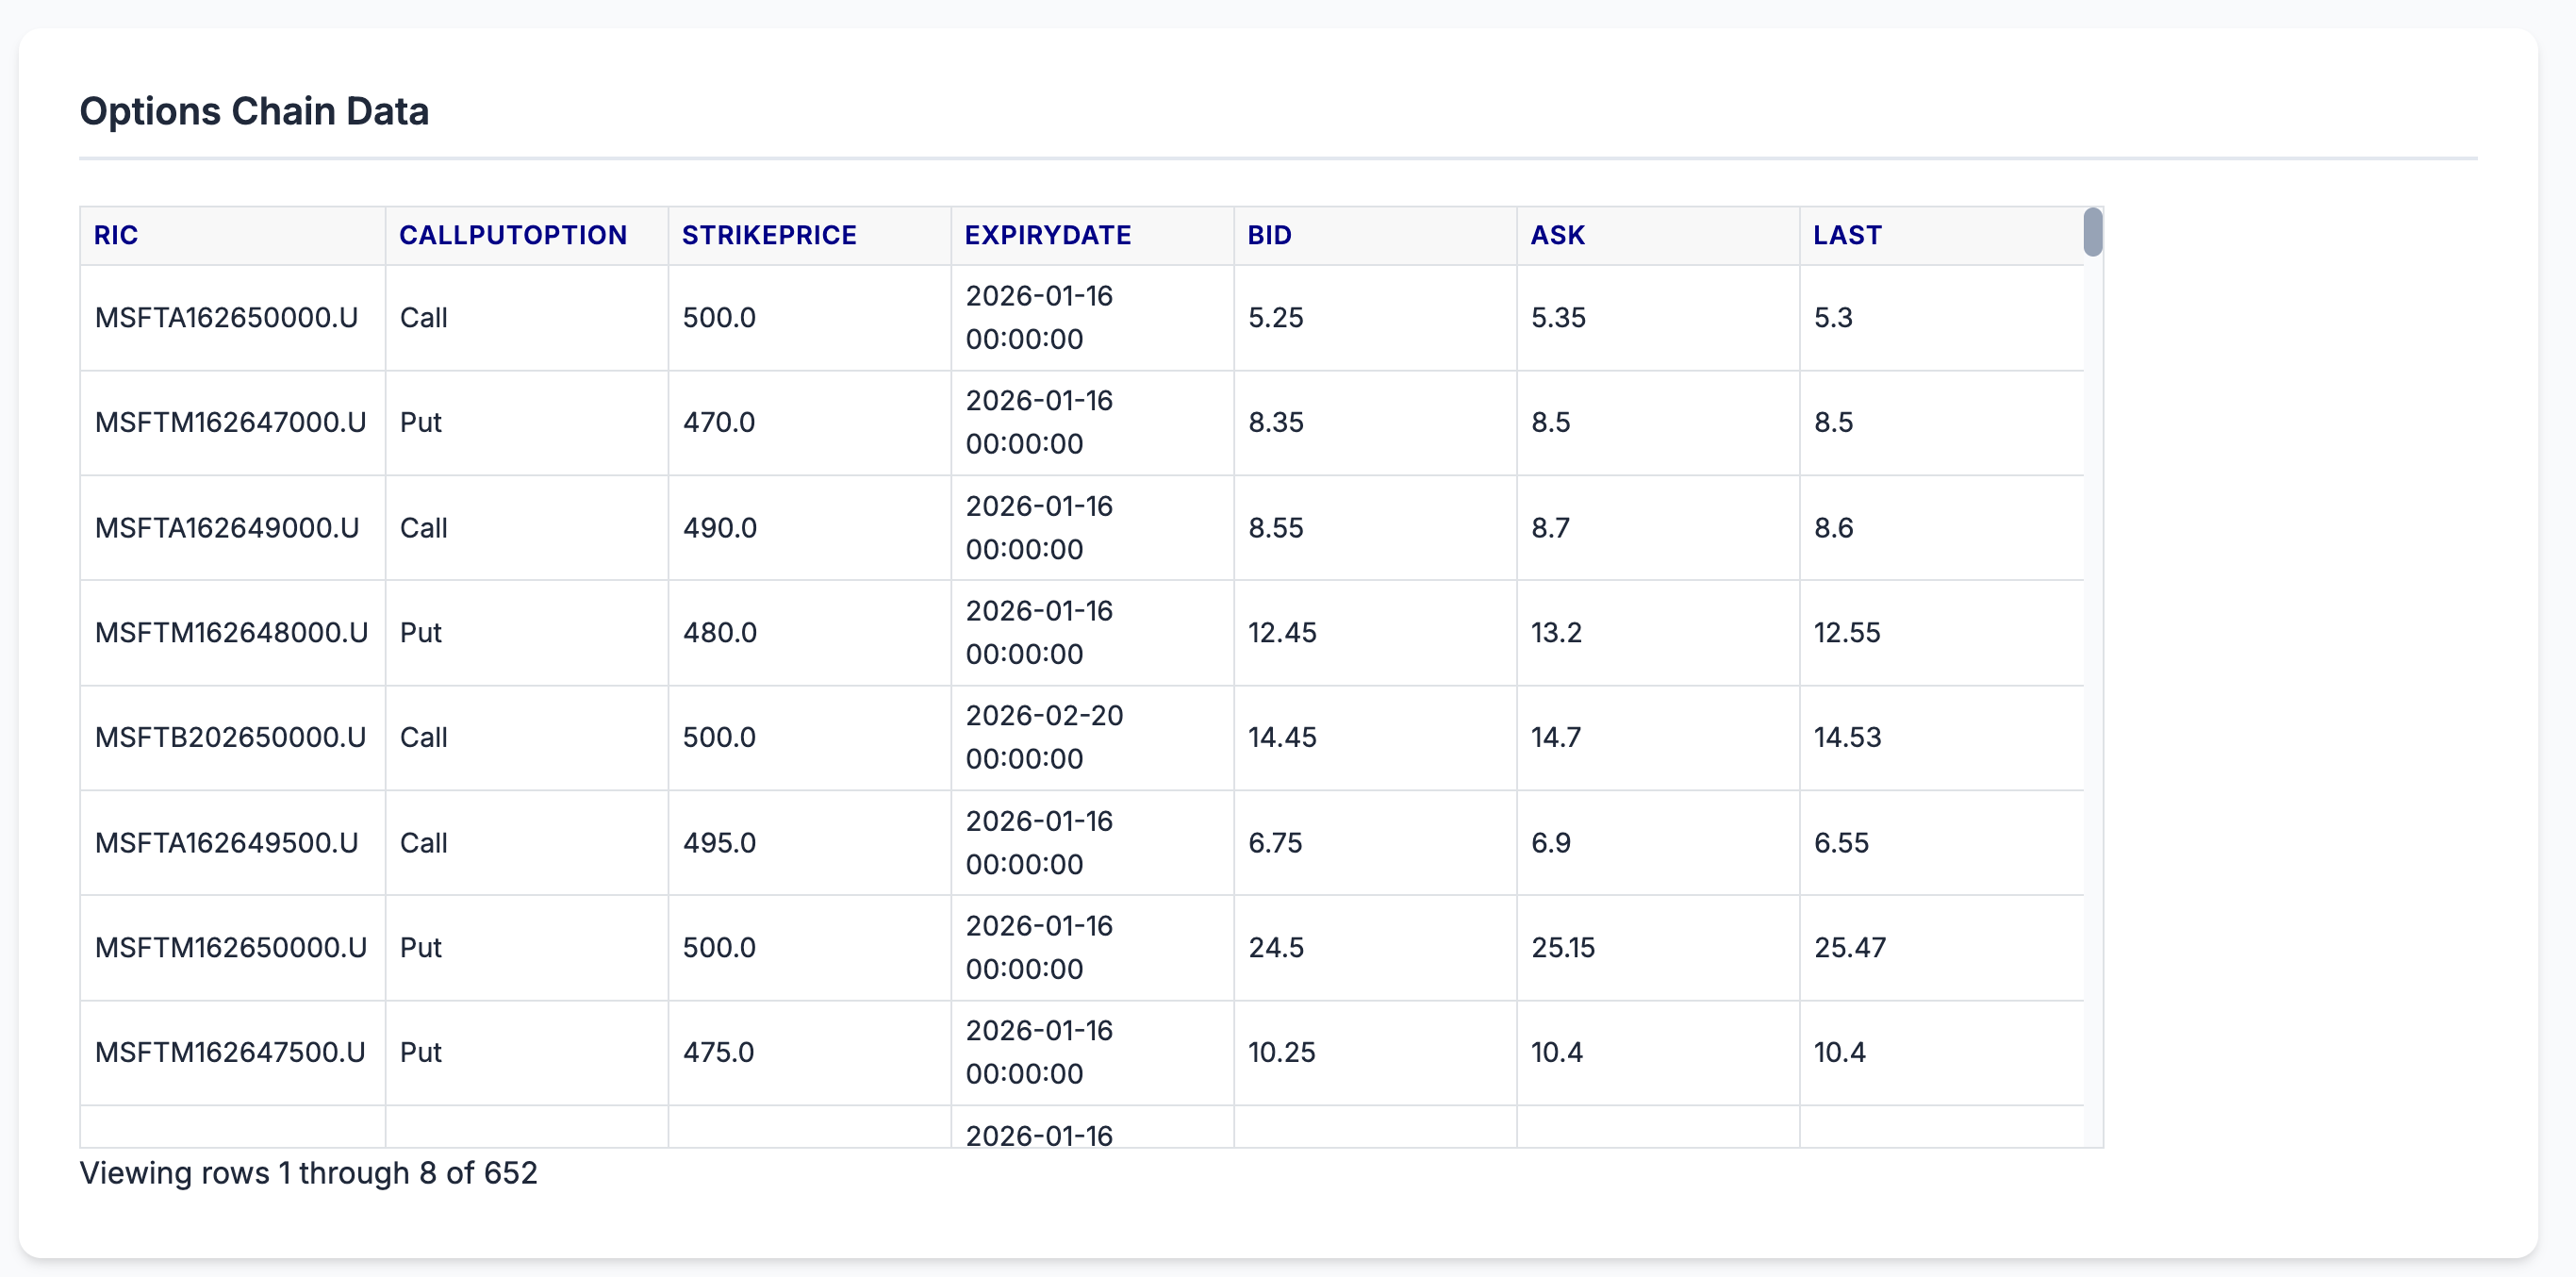Image resolution: width=2576 pixels, height=1277 pixels.
Task: Select the MSFTM162647500.U put row
Action: click(230, 1052)
